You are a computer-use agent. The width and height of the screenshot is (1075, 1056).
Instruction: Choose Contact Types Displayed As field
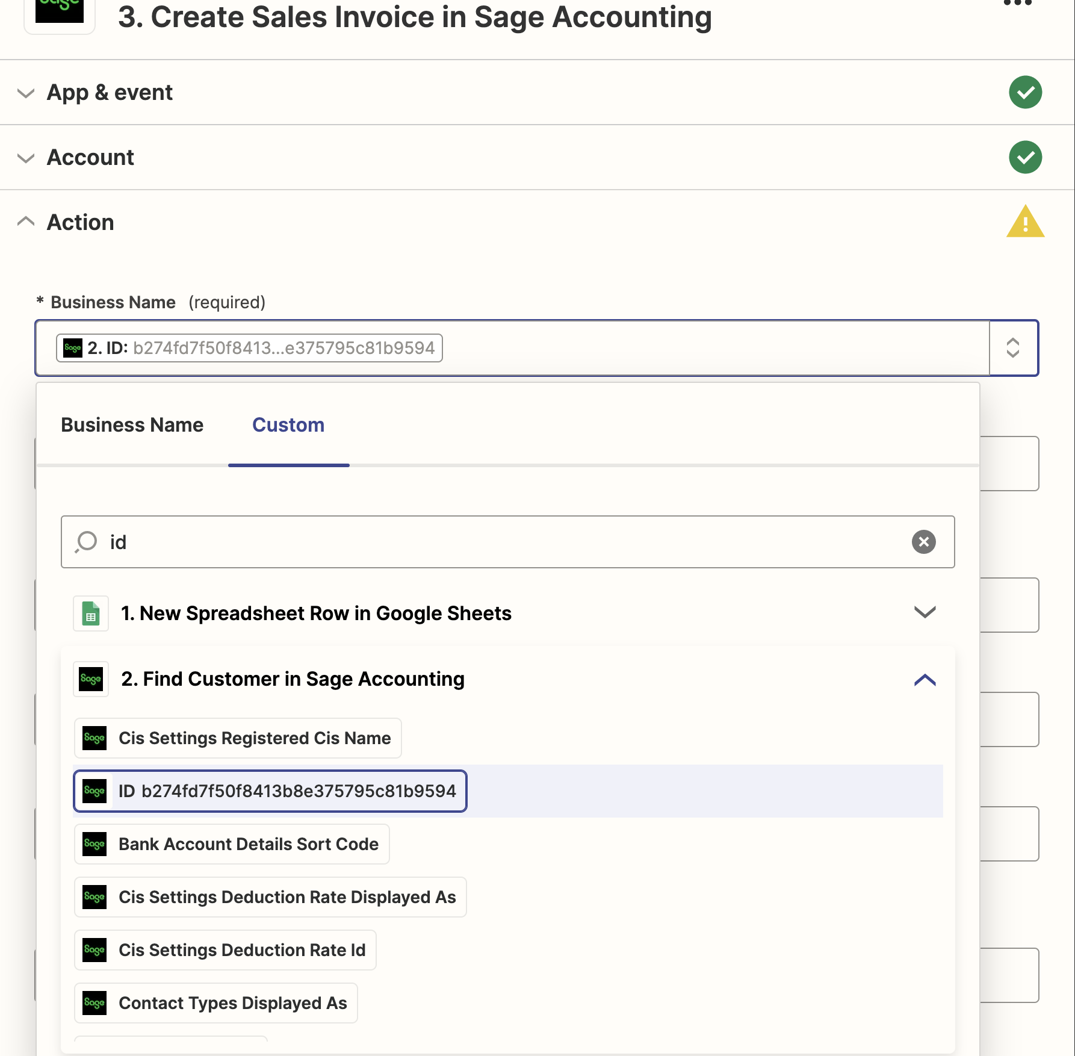[216, 1003]
